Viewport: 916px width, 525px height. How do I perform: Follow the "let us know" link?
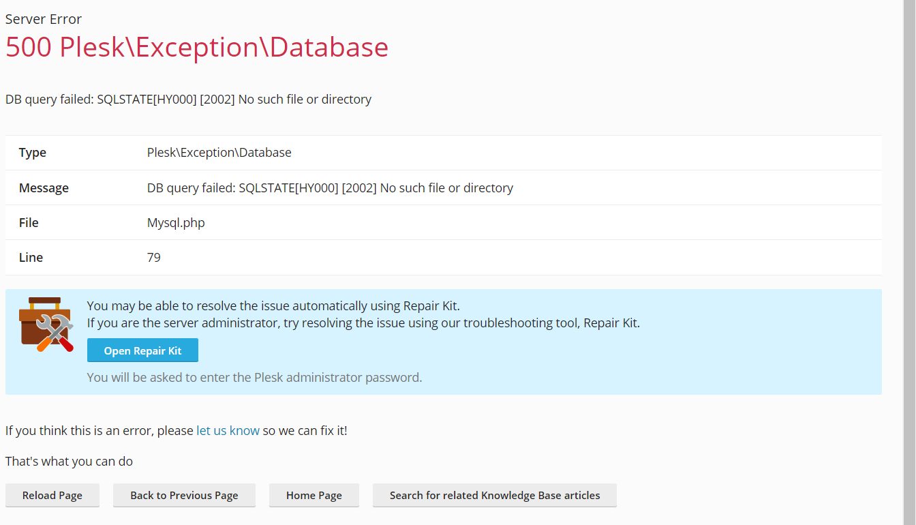(x=228, y=430)
